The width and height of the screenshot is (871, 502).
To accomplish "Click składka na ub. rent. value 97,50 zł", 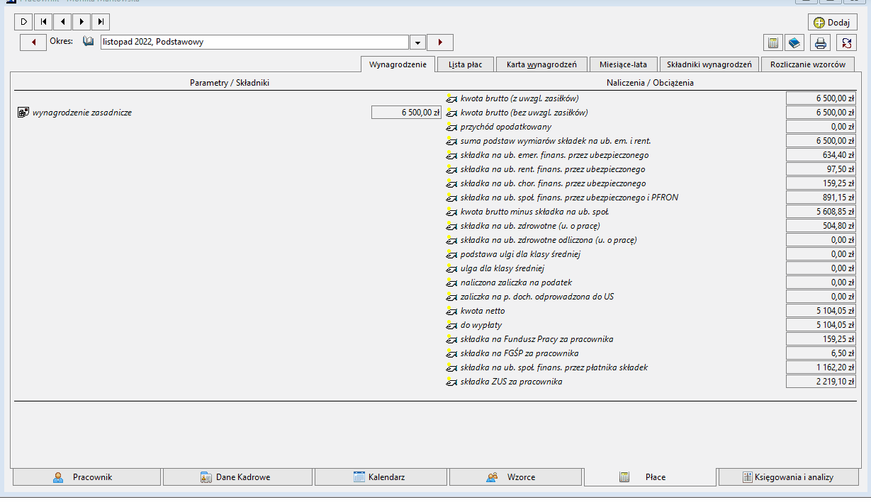I will [x=821, y=169].
